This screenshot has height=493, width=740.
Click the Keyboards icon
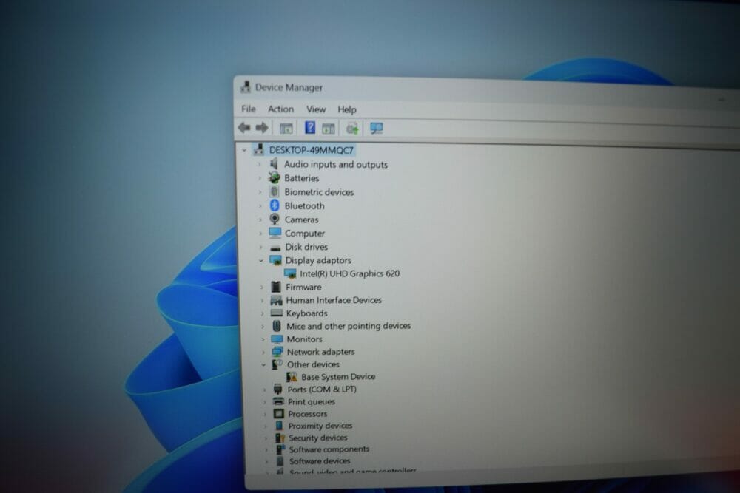[x=277, y=313]
